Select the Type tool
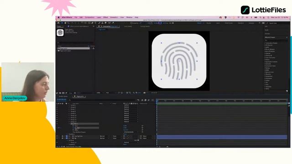 (x=95, y=23)
